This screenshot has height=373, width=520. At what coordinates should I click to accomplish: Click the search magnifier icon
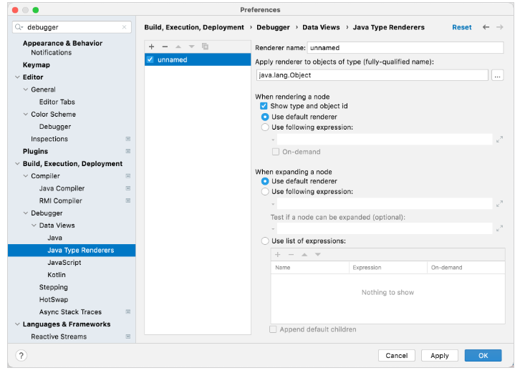pos(19,27)
